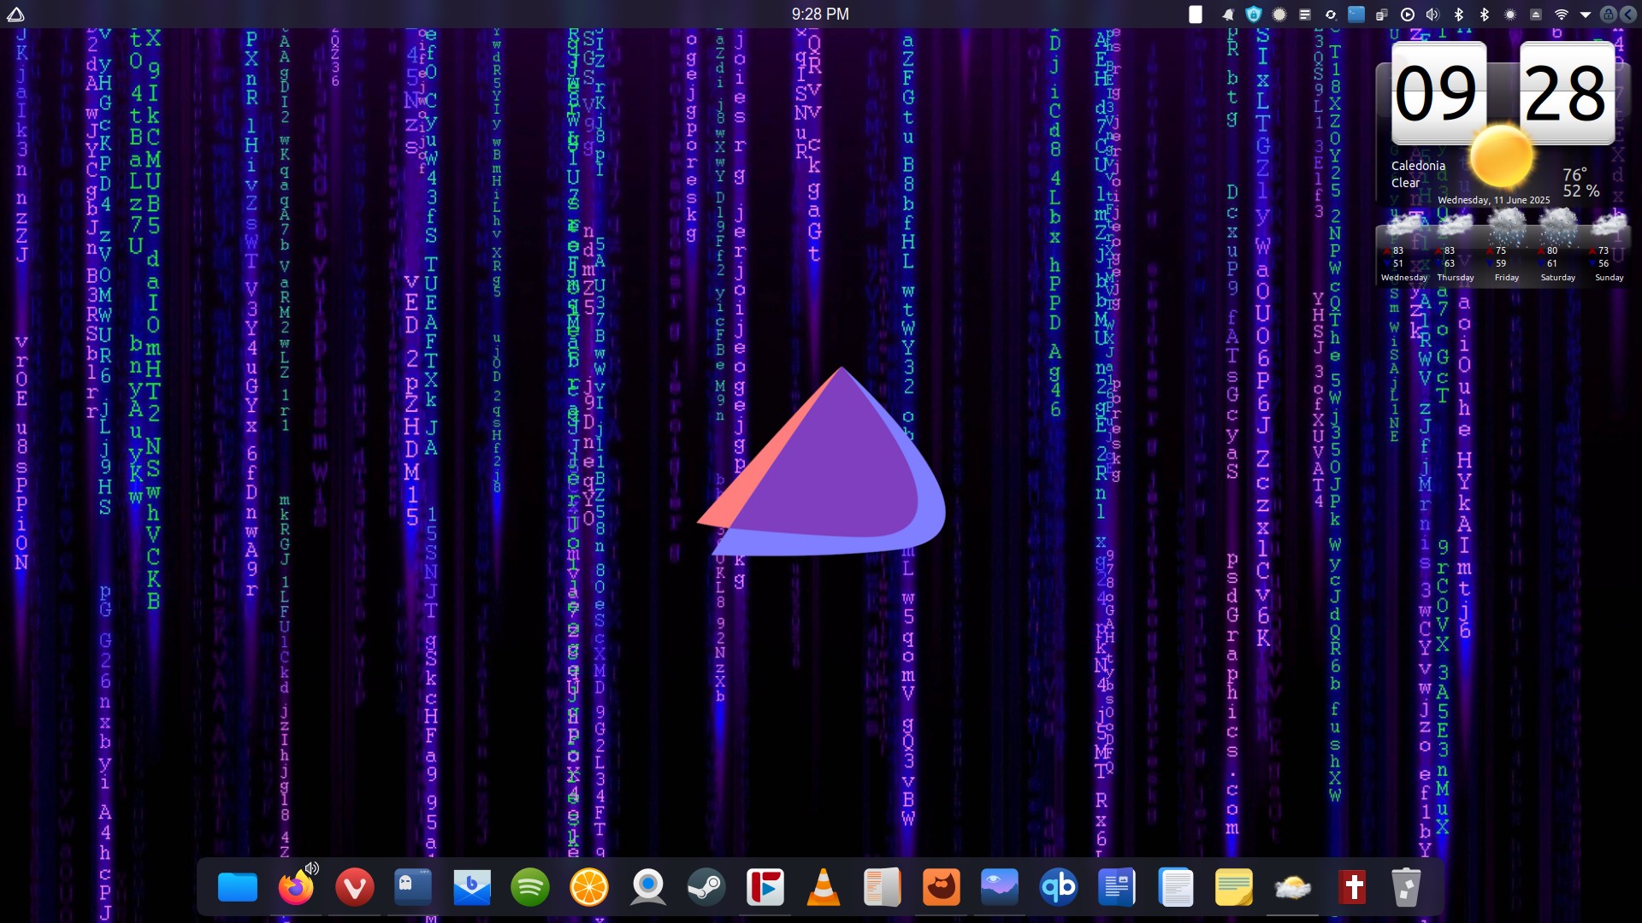
Task: Open the application launcher mountain logo in the top panel
Action: [15, 14]
